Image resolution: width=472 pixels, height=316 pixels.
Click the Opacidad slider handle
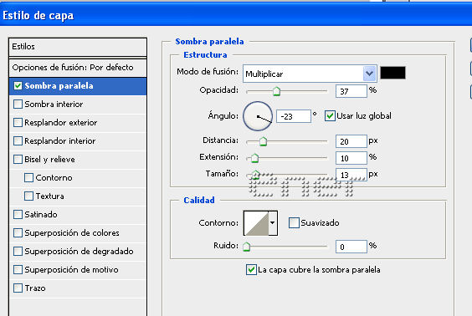[277, 91]
